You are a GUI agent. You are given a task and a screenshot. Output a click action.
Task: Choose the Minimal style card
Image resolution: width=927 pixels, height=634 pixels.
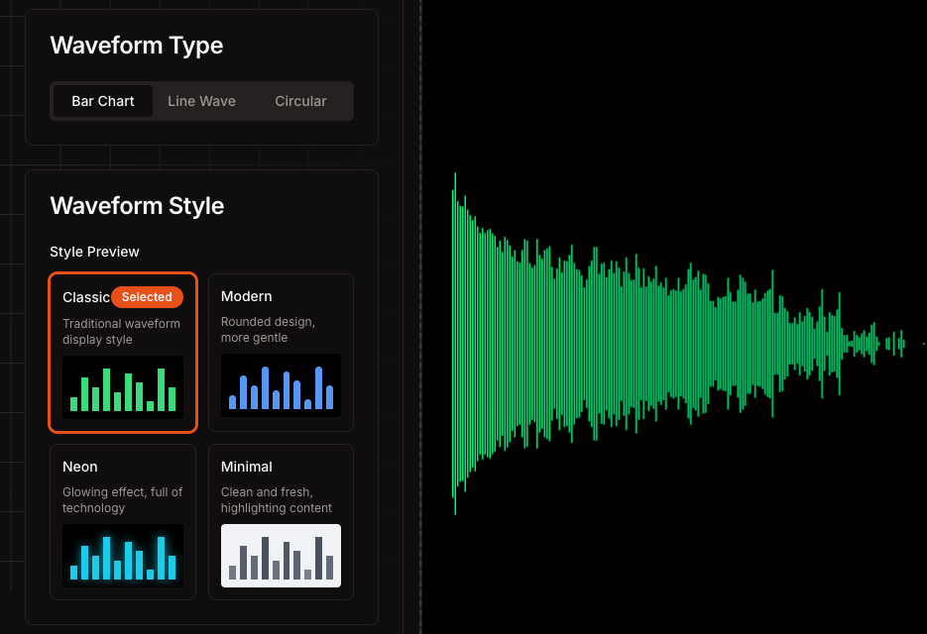tap(281, 522)
